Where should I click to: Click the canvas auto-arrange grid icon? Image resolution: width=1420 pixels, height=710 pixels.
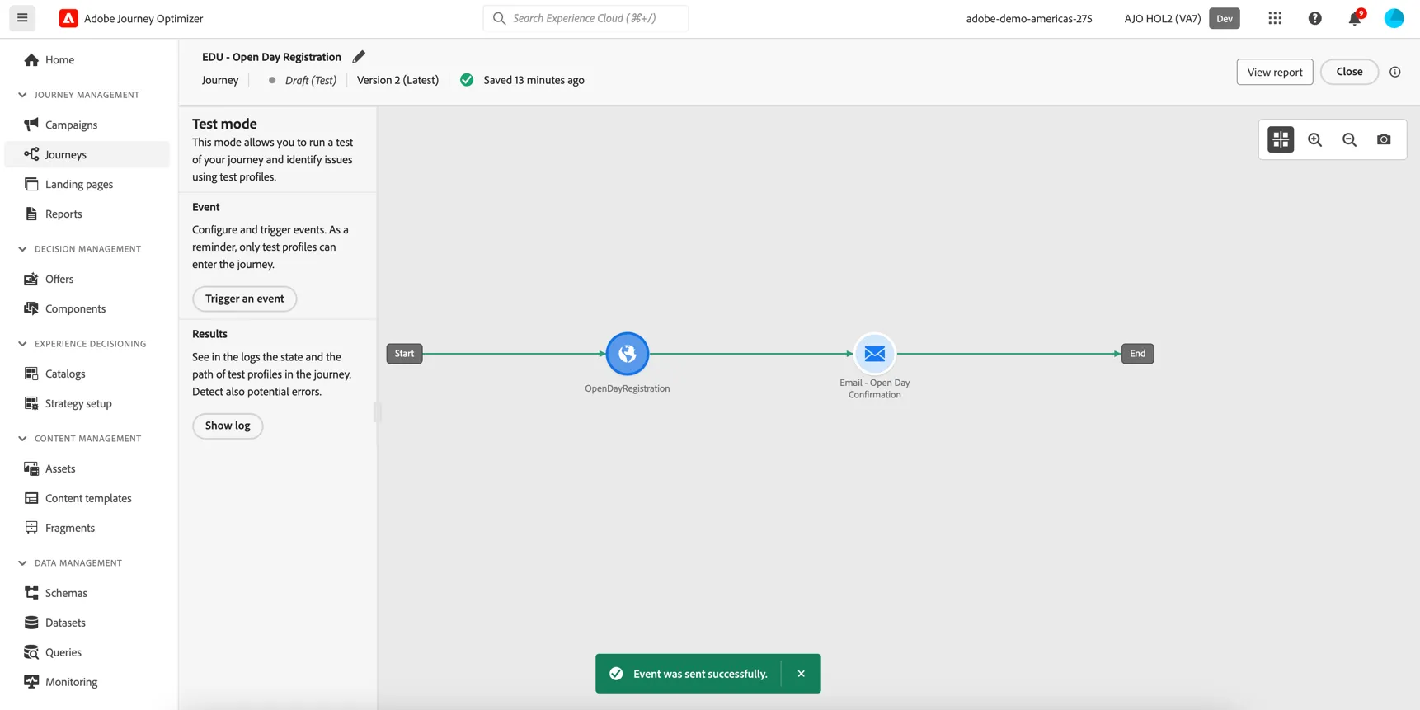[x=1281, y=139]
